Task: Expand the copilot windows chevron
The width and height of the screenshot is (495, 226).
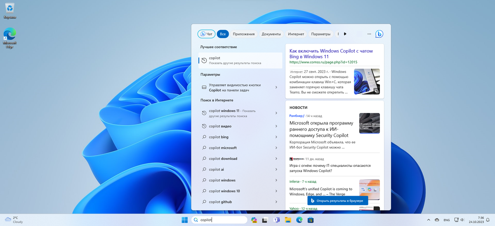Action: click(276, 180)
